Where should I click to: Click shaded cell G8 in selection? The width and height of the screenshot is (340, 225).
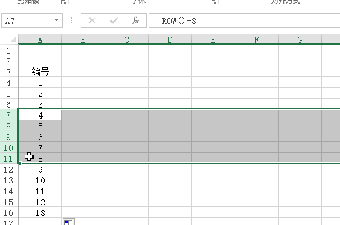pos(300,126)
